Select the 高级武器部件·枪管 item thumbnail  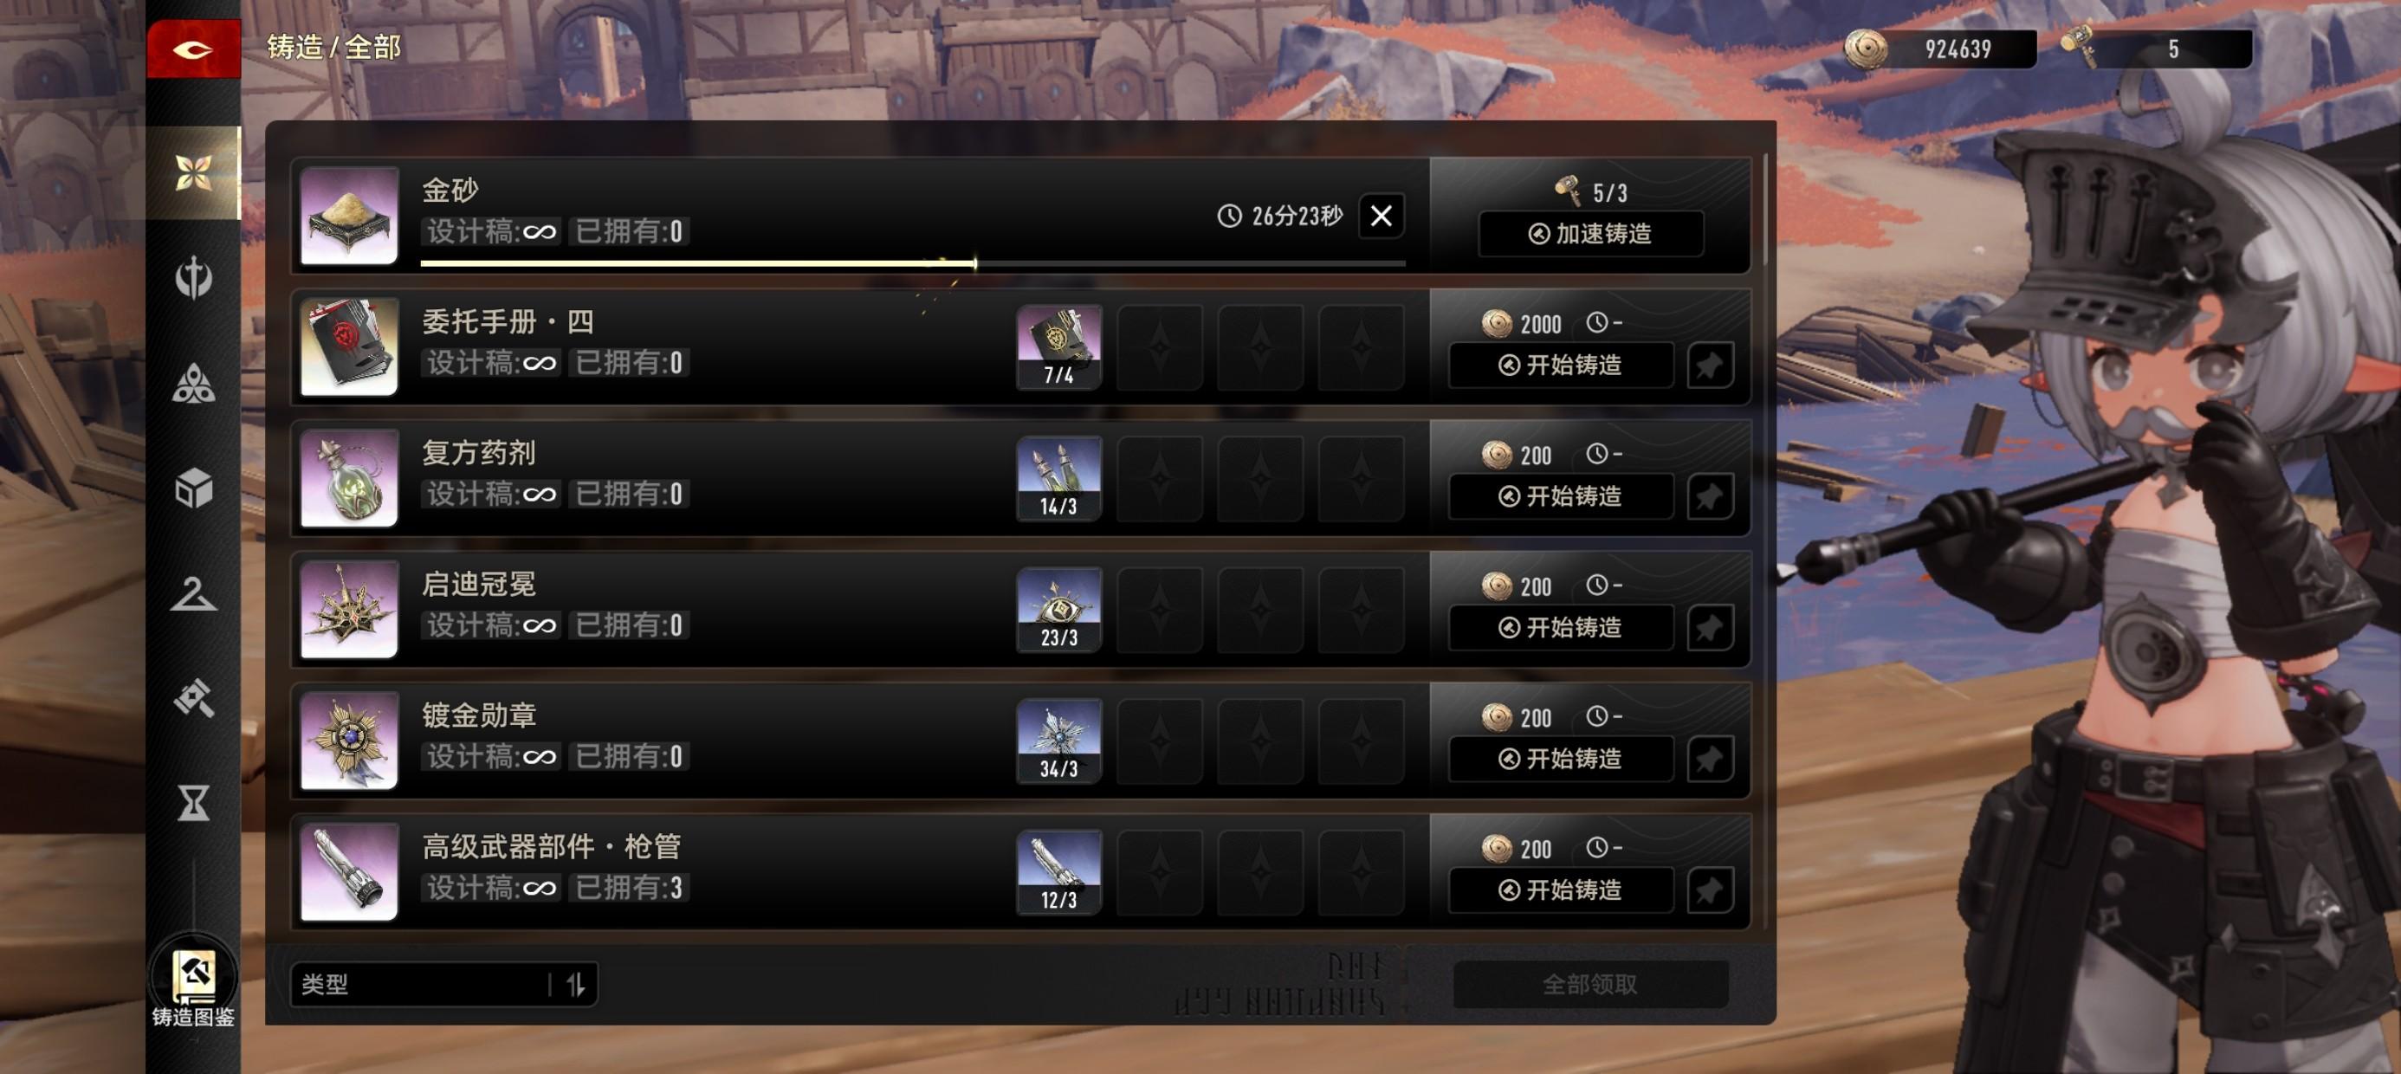[350, 873]
